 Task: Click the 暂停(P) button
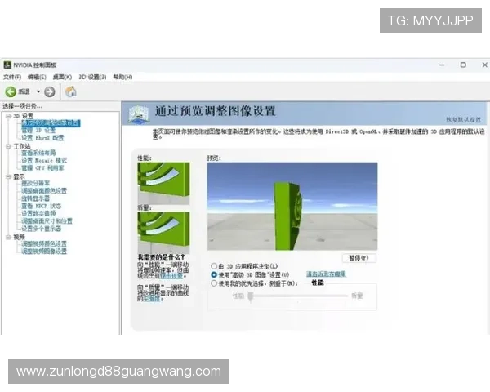[x=359, y=258]
